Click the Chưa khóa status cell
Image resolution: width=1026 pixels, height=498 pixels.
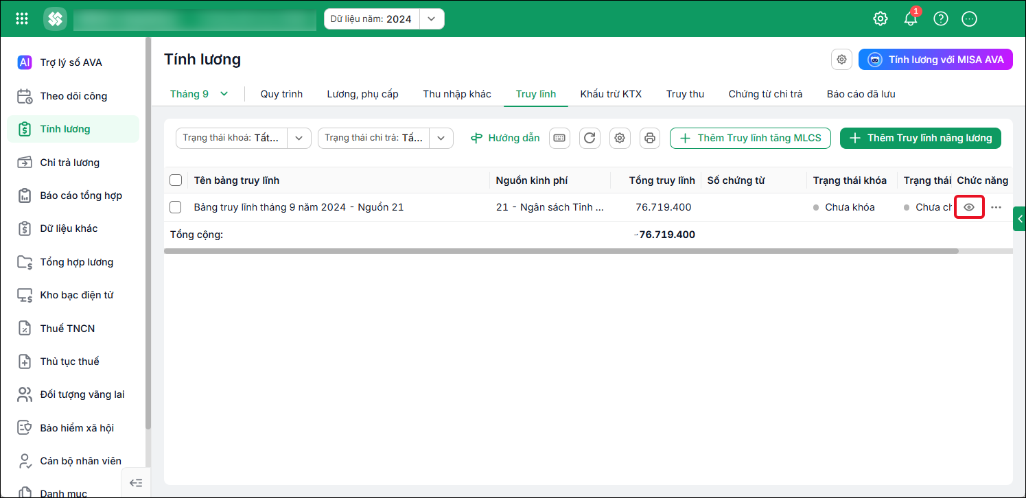(850, 207)
